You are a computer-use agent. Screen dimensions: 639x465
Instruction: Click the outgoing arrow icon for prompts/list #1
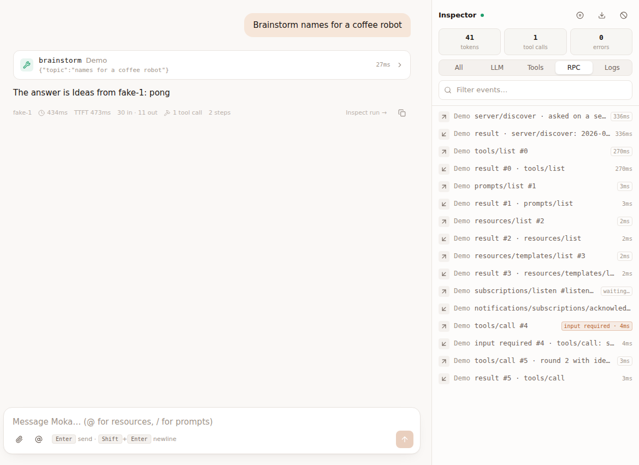click(444, 187)
